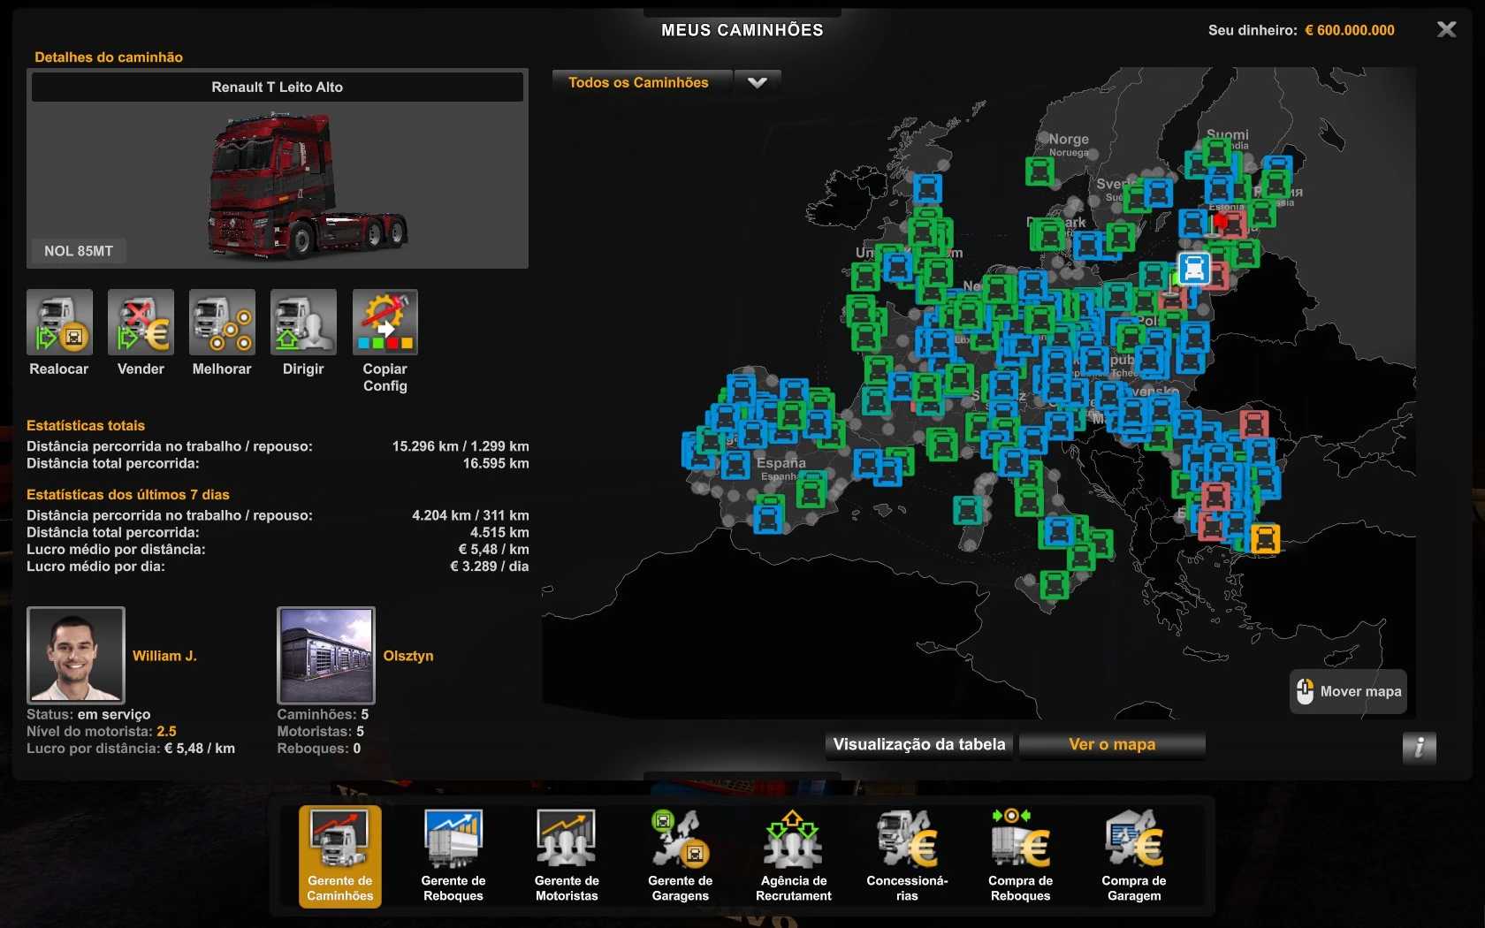Image resolution: width=1485 pixels, height=928 pixels.
Task: Expand the Todos os Caminhões dropdown arrow
Action: (x=758, y=83)
